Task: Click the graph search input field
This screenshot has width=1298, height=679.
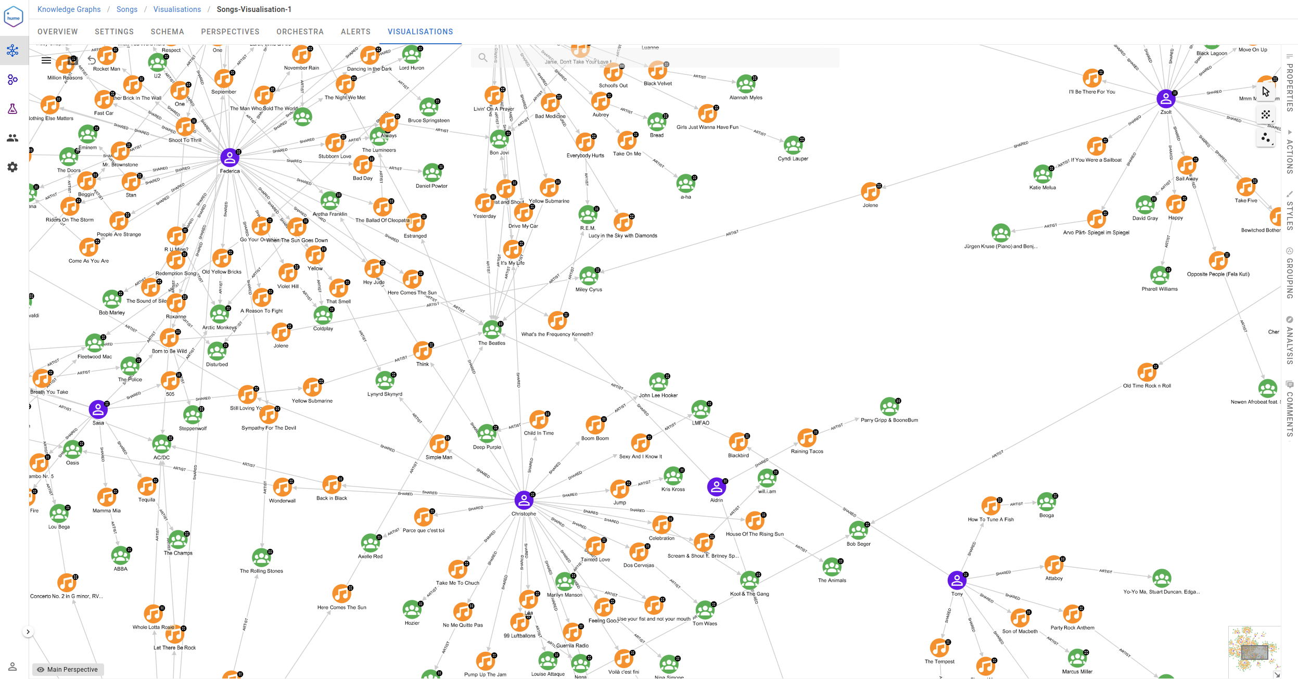Action: [655, 57]
